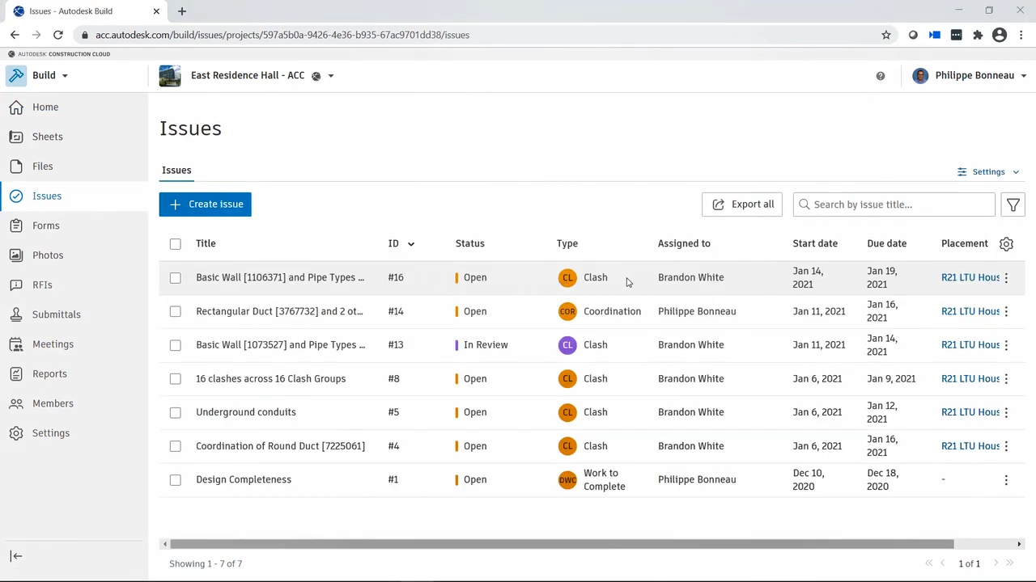
Task: Open the Chrome profile avatar icon
Action: [1000, 35]
